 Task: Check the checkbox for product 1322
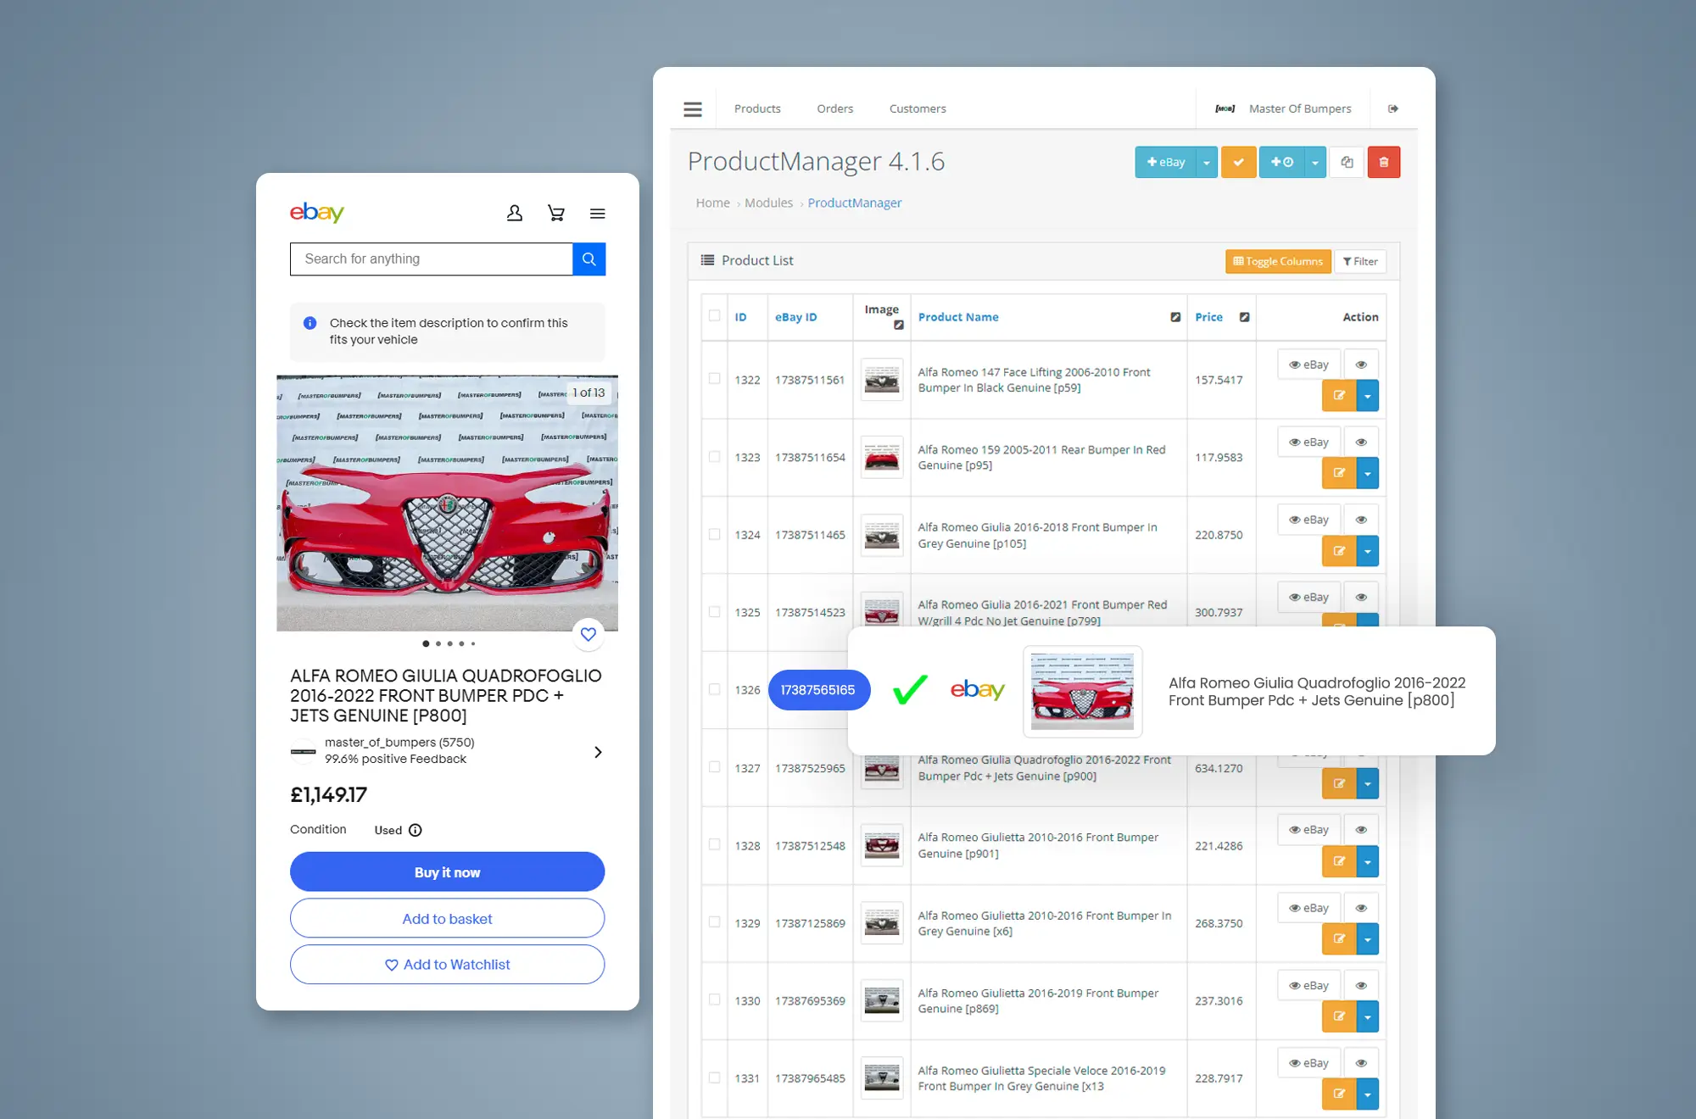[x=715, y=379]
